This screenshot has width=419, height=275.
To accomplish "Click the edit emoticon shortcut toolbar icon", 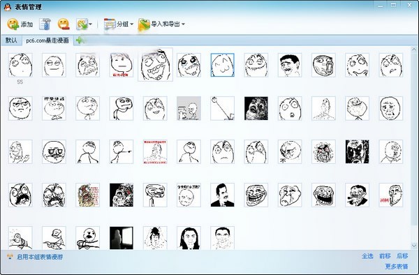I will coord(45,24).
